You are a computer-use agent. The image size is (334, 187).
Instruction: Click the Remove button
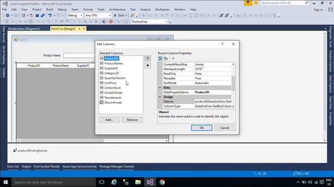click(132, 120)
